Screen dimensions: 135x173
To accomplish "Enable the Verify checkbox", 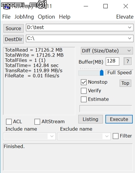I will click(84, 91).
